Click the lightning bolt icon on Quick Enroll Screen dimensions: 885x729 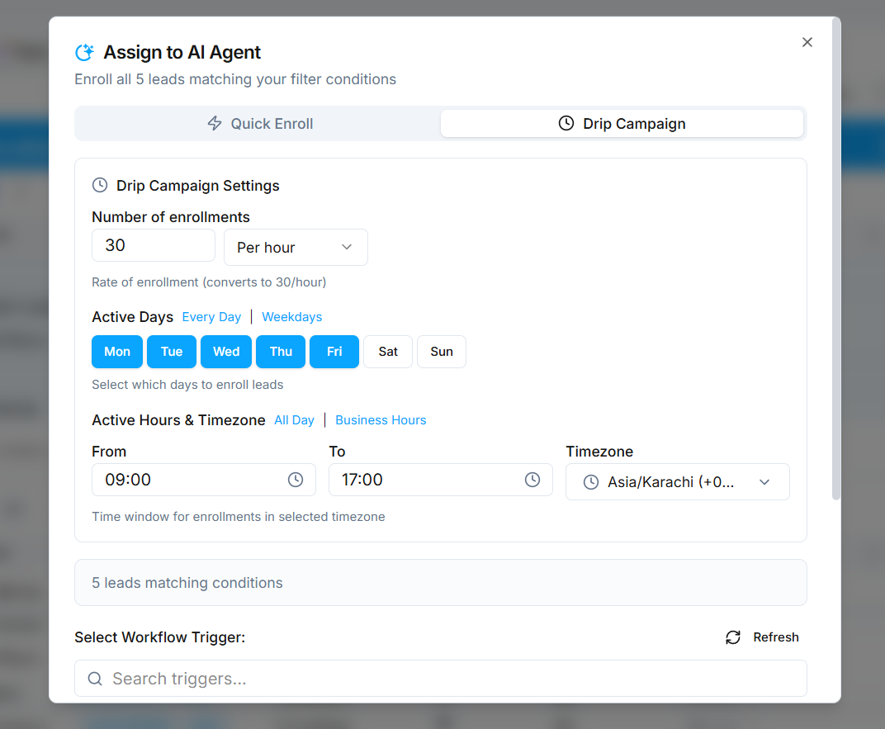(215, 124)
